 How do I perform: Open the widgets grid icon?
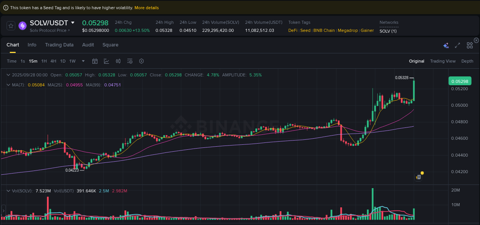pos(470,45)
